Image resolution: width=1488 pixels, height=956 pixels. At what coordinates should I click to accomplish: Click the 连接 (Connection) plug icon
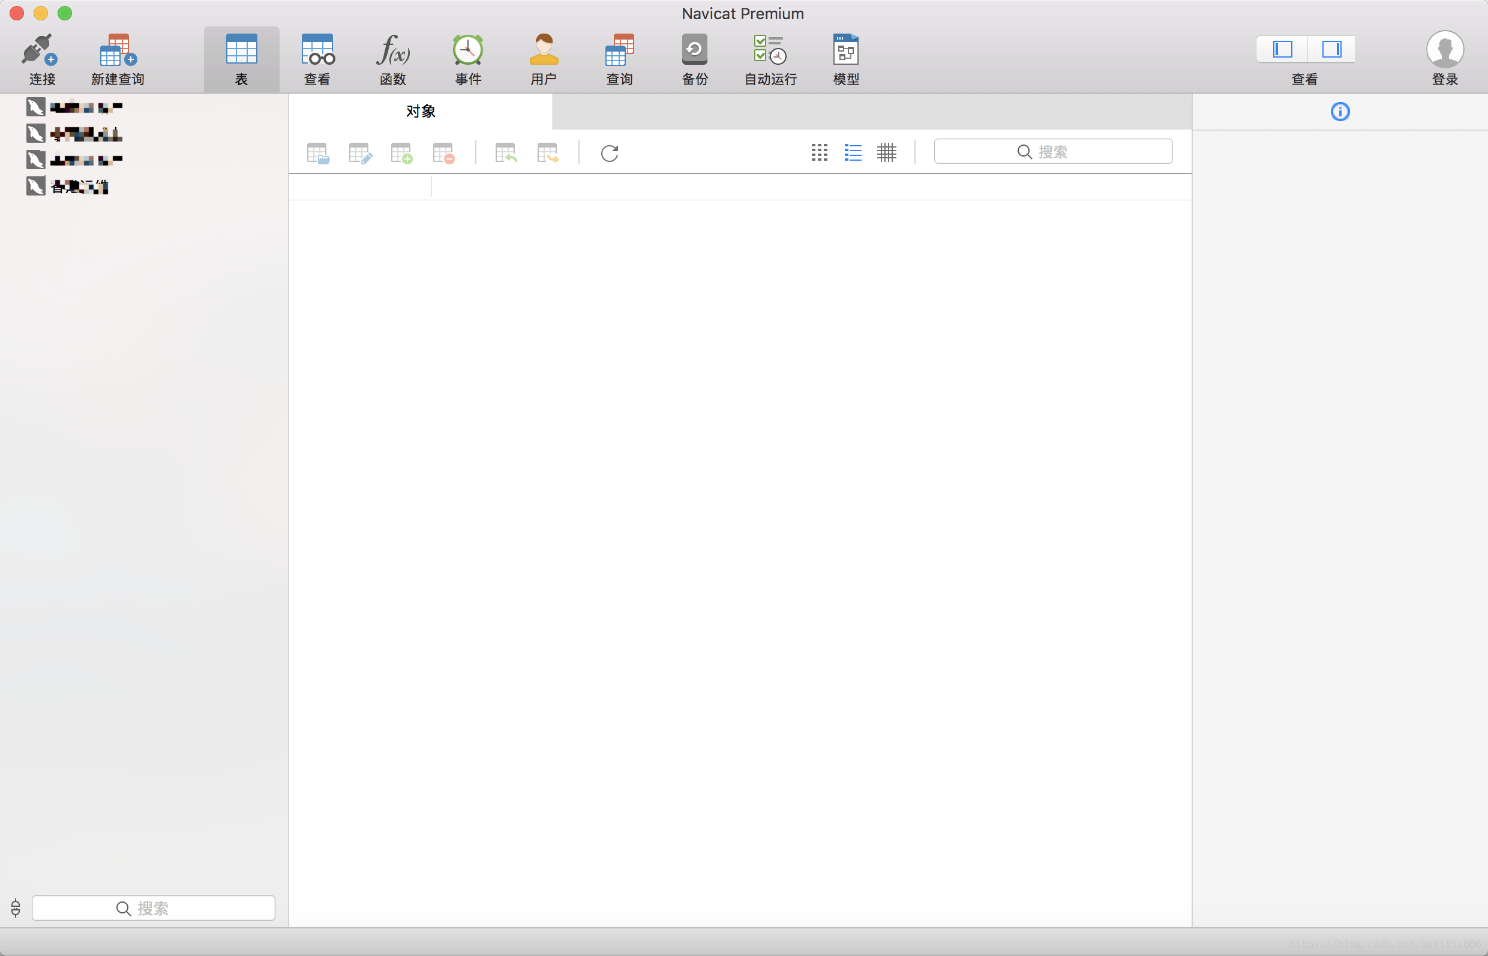pos(41,50)
